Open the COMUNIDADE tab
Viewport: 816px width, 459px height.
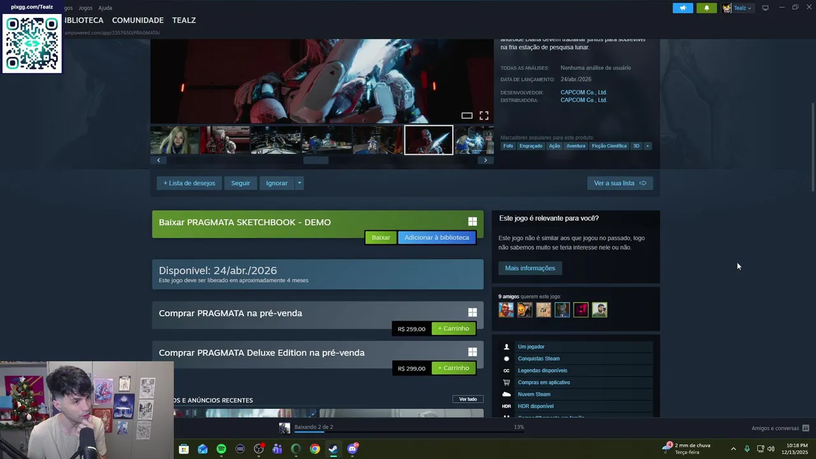point(138,20)
